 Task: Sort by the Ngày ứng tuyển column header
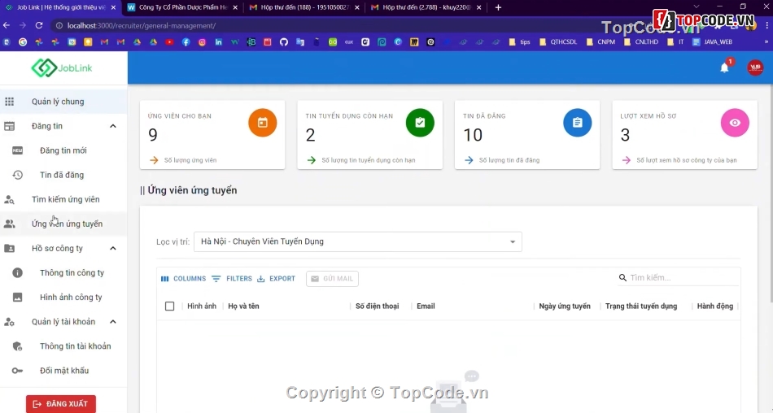click(x=565, y=306)
